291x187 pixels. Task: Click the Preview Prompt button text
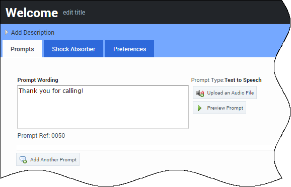click(225, 108)
